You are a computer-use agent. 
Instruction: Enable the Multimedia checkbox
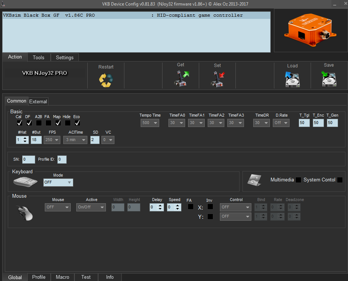[x=298, y=180]
